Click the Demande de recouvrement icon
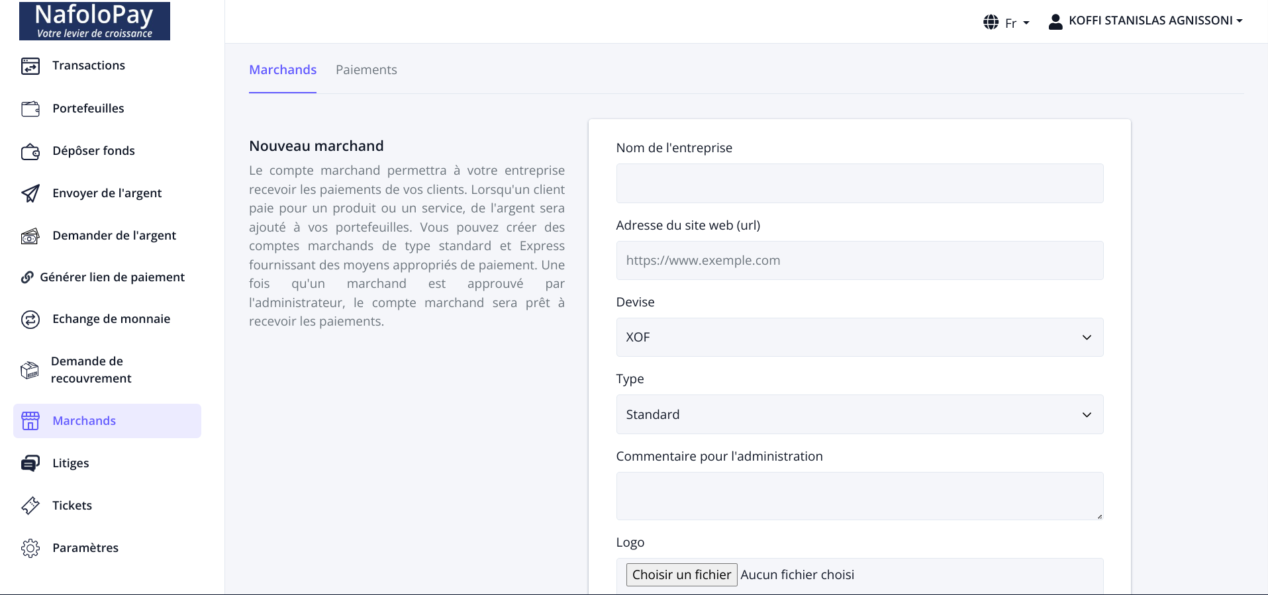The image size is (1268, 595). pos(30,370)
